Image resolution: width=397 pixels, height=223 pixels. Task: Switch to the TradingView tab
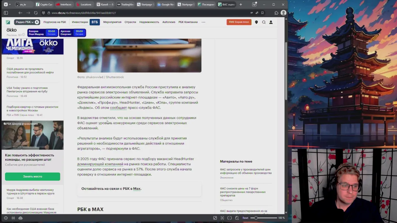[x=125, y=4]
